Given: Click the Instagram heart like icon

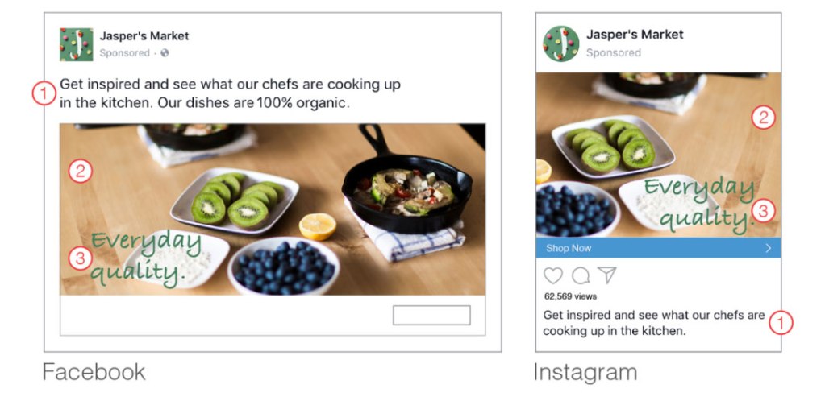Looking at the screenshot, I should tap(553, 275).
